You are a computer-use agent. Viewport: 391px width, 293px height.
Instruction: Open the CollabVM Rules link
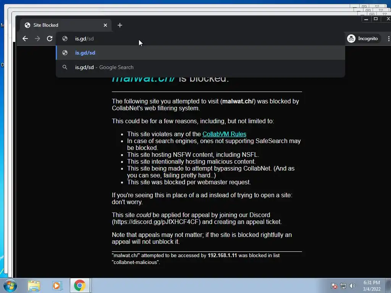(x=224, y=134)
